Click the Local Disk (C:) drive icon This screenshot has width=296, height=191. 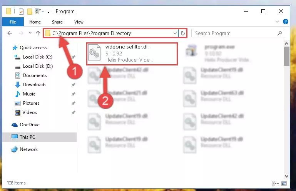[18, 57]
